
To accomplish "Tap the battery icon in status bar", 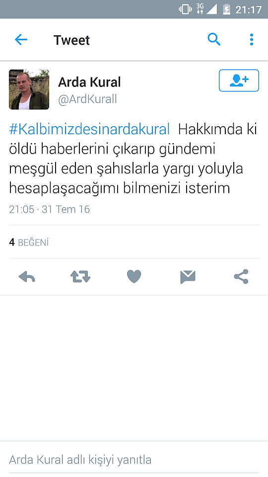I will (227, 9).
